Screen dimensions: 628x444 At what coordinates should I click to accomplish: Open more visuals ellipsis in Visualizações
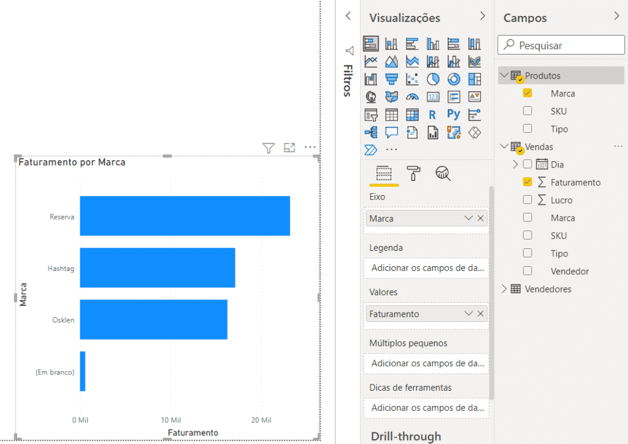pyautogui.click(x=391, y=150)
